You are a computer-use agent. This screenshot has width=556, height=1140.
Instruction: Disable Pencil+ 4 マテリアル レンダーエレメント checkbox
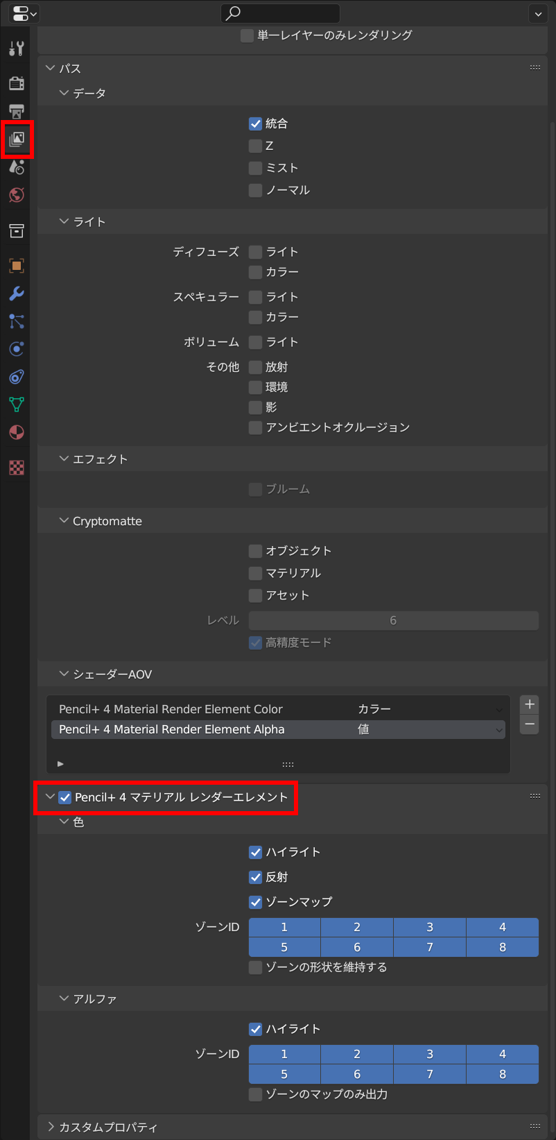coord(65,797)
